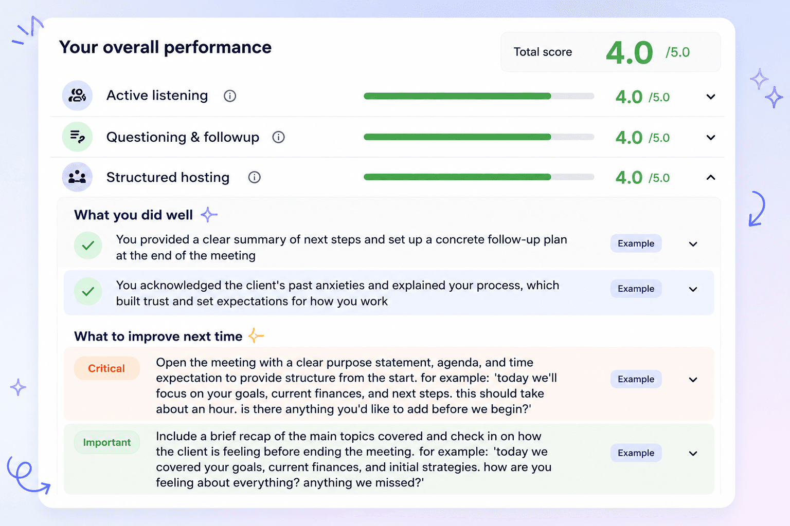Click the Structured hosting group icon
790x526 pixels.
(77, 177)
